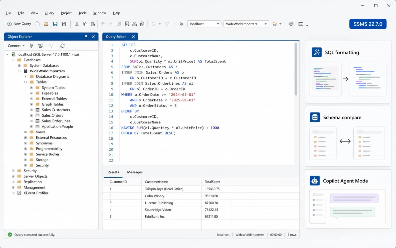Expand System Databases folder

19,65
